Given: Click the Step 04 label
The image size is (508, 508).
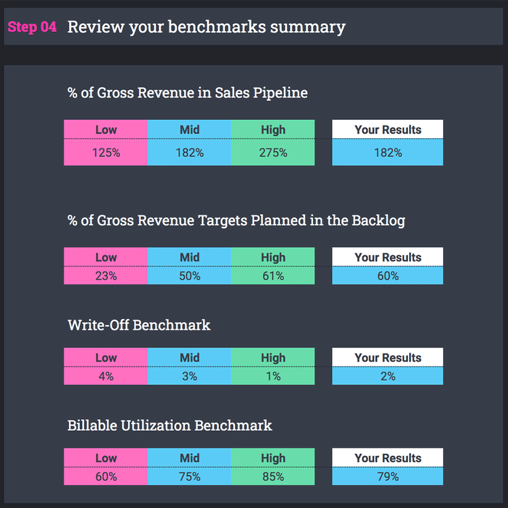Looking at the screenshot, I should 32,28.
